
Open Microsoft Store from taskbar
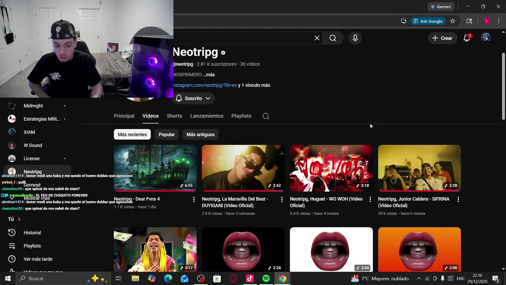click(217, 279)
